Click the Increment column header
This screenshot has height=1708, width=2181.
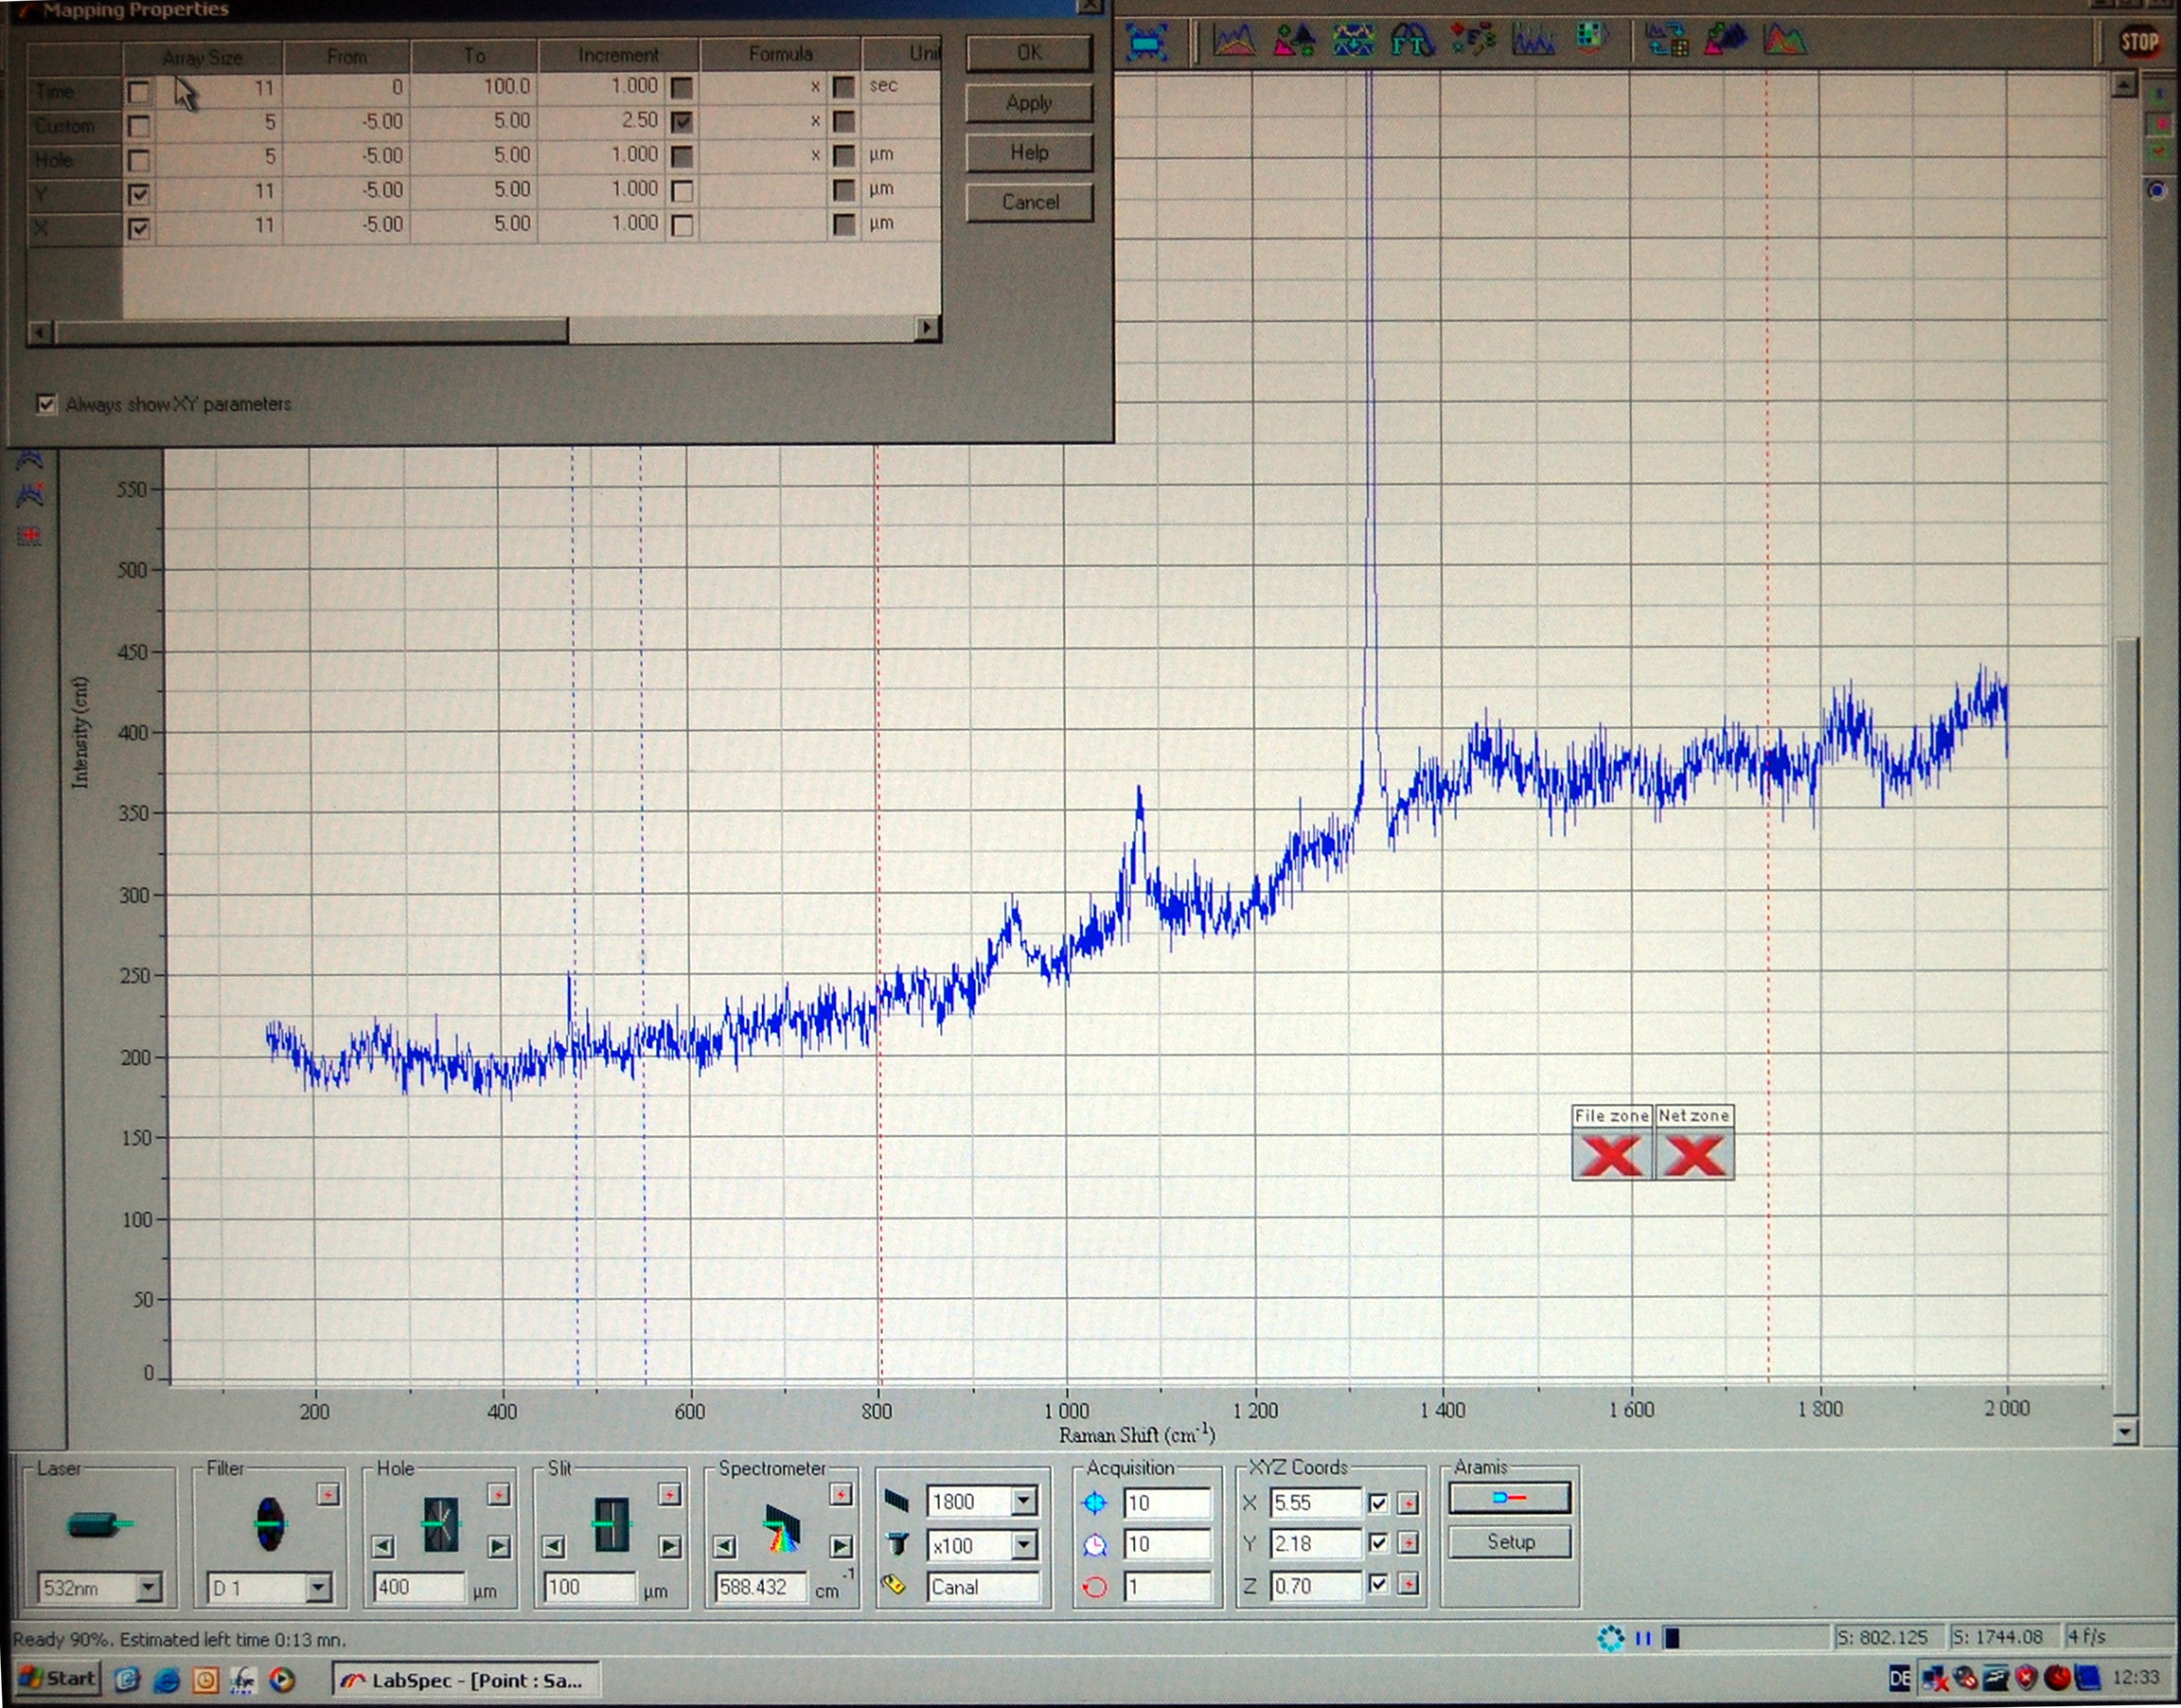[x=618, y=55]
